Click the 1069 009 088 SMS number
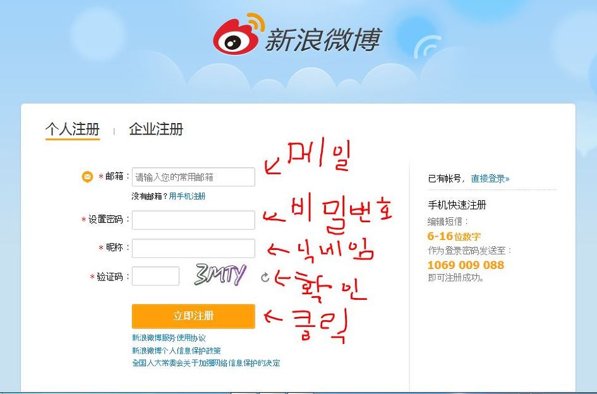The height and width of the screenshot is (394, 597). (x=466, y=265)
